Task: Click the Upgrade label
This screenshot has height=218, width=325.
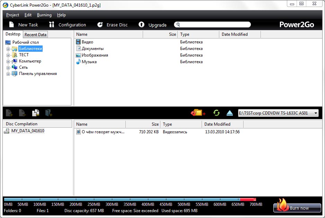Action: coord(158,25)
